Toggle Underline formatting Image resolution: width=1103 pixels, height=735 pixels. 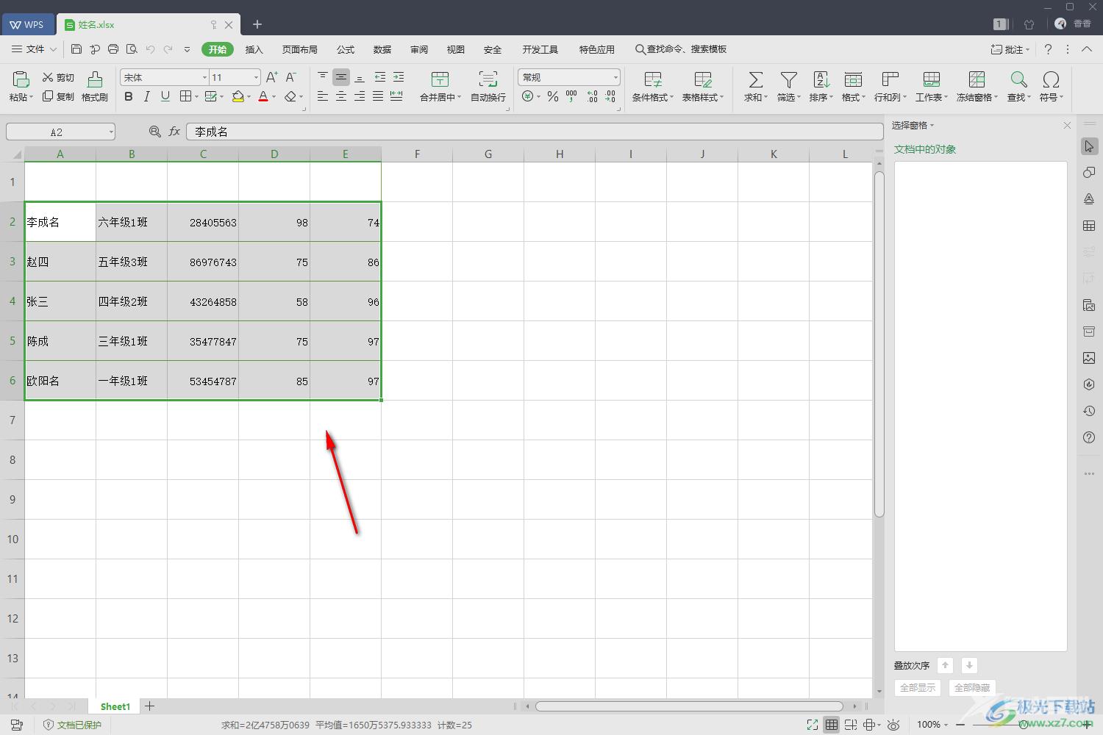point(165,96)
